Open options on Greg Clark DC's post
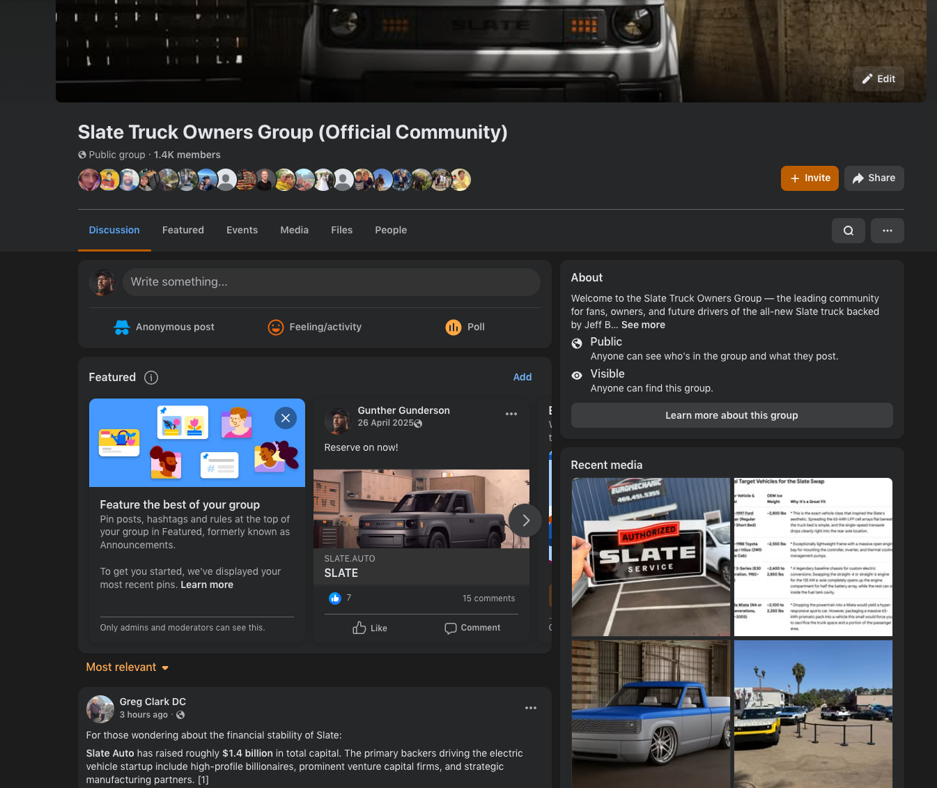937x788 pixels. click(531, 708)
